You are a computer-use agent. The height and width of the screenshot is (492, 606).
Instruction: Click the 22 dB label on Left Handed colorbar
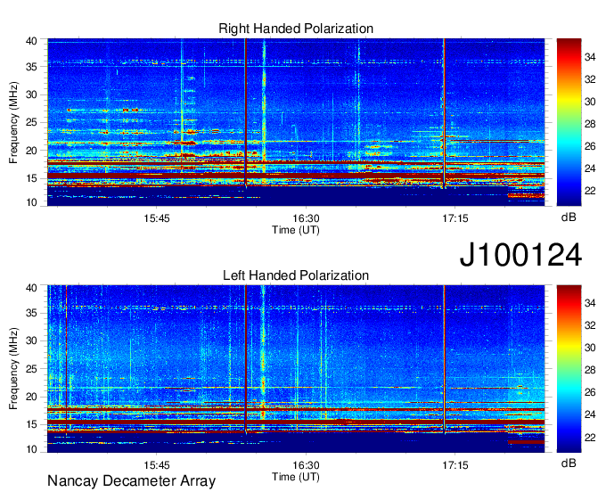coord(590,438)
